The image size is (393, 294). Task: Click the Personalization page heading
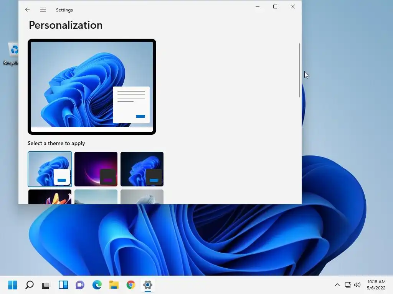point(66,25)
